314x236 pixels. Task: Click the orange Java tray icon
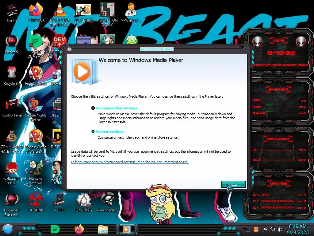click(x=256, y=229)
